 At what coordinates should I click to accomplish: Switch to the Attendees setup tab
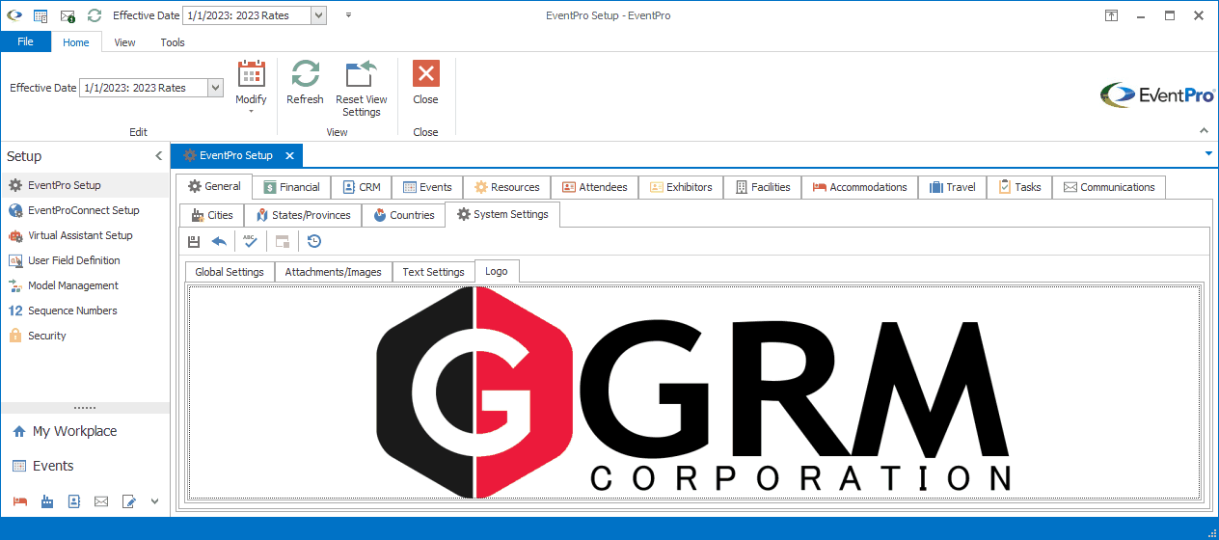click(595, 187)
